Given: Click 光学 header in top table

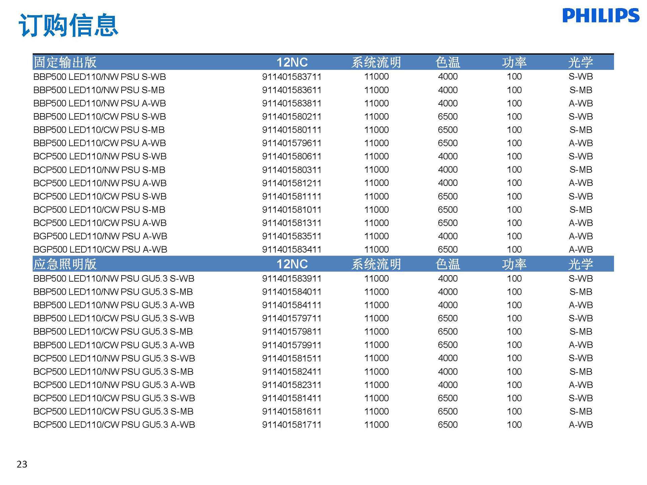Looking at the screenshot, I should click(x=580, y=62).
